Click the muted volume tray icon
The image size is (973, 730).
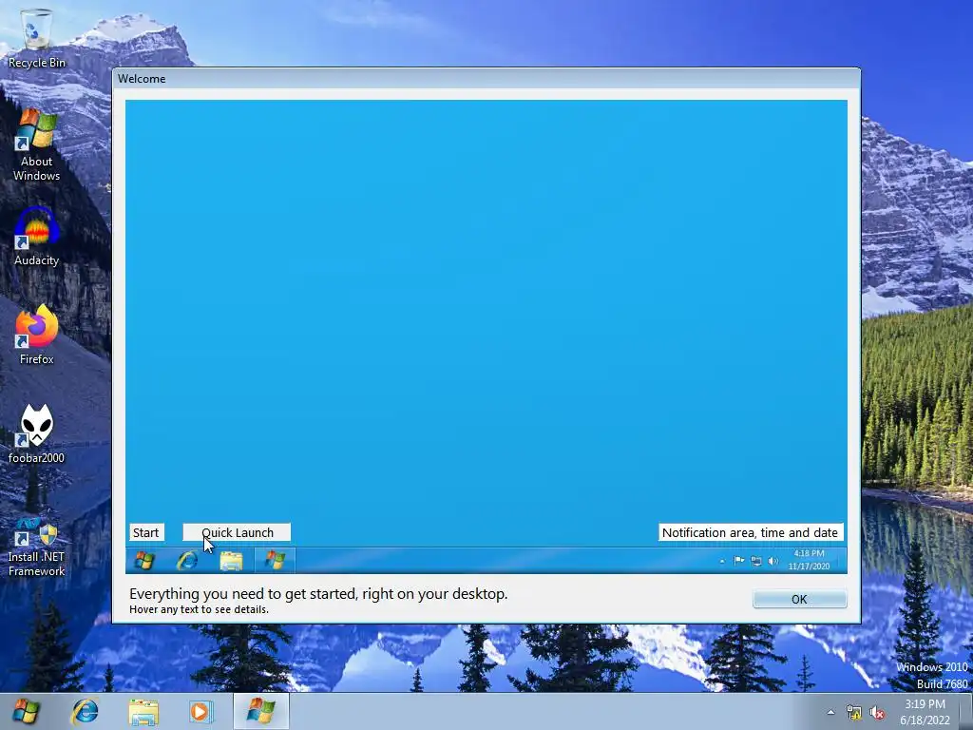tap(877, 713)
